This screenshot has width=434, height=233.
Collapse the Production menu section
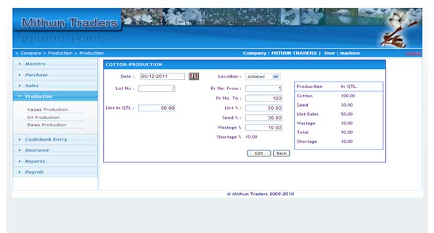(55, 96)
